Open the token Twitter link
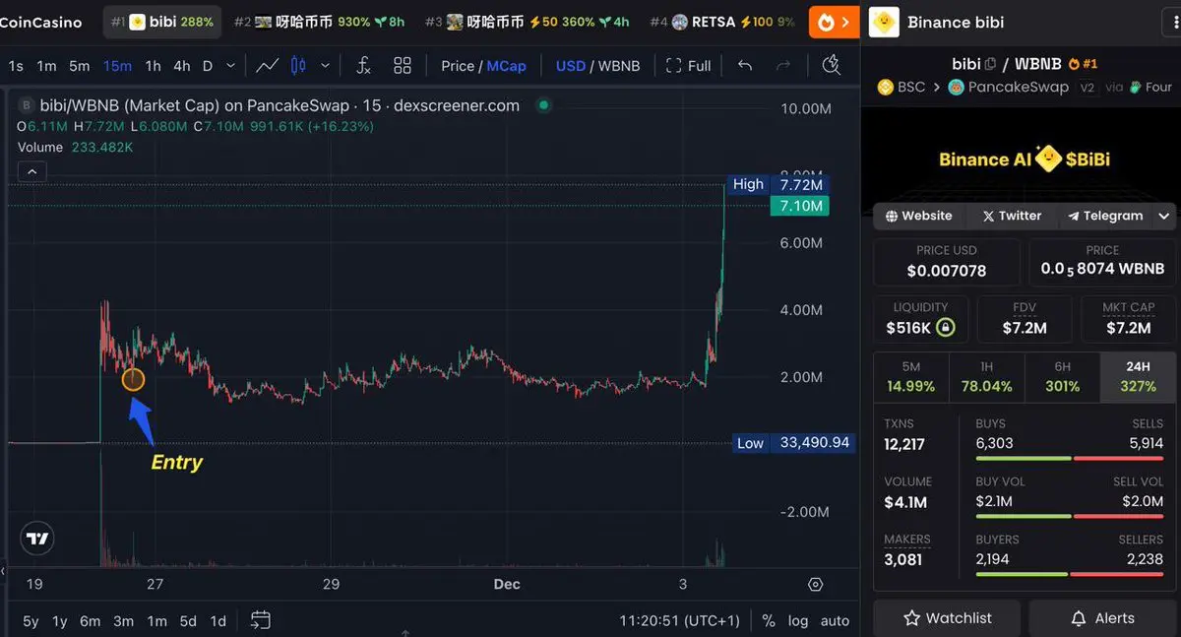This screenshot has width=1181, height=637. tap(1011, 216)
